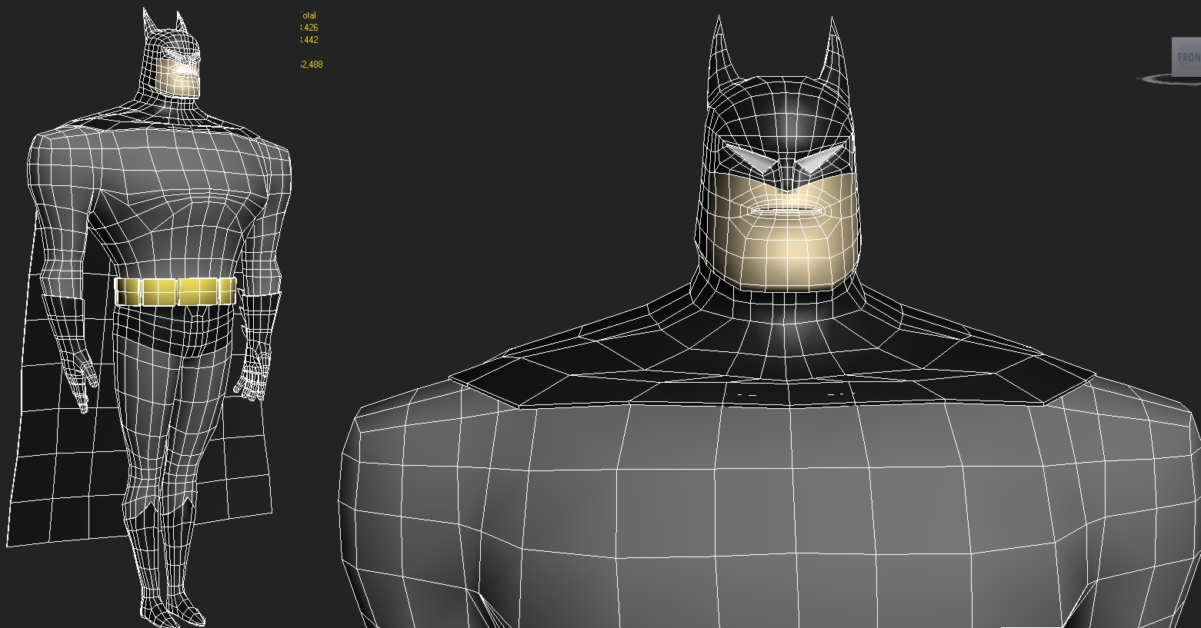The image size is (1201, 628).
Task: Click the statistics value ending 426
Action: pyautogui.click(x=308, y=28)
